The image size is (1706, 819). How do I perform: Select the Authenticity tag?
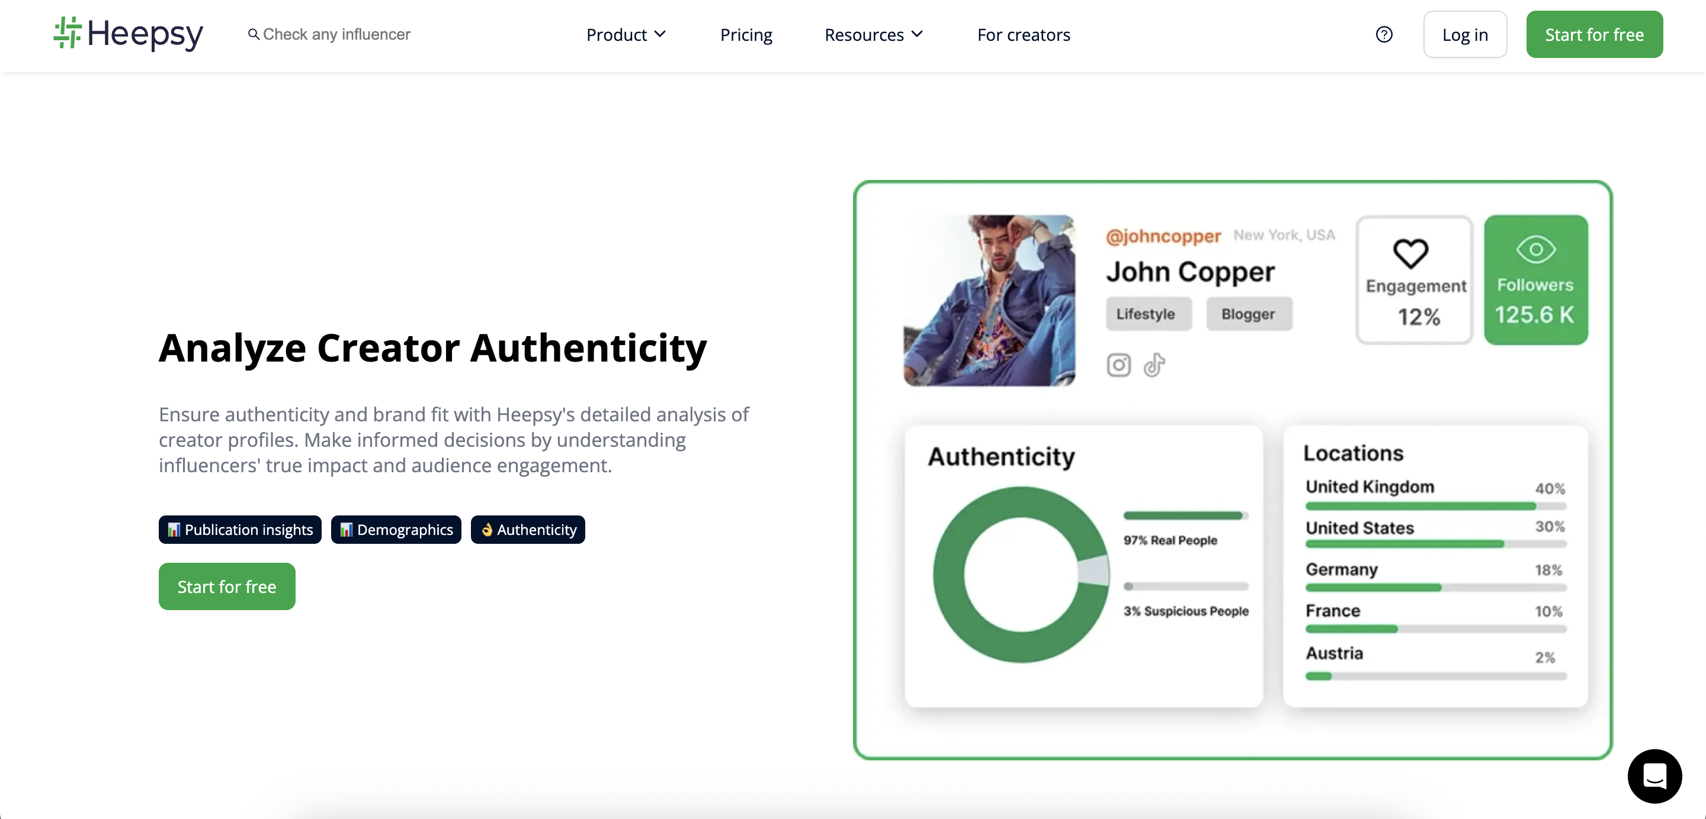tap(528, 529)
